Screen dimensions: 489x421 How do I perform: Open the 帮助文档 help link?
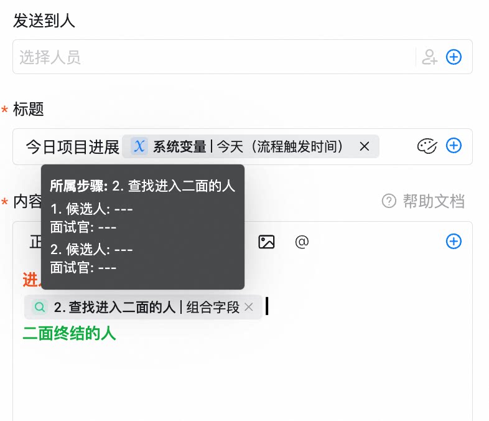pyautogui.click(x=434, y=201)
